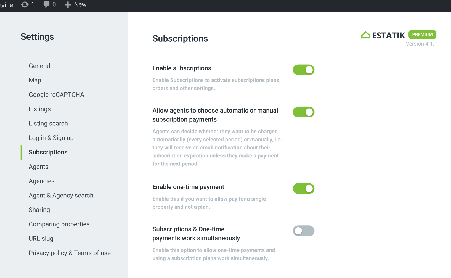The width and height of the screenshot is (451, 278).
Task: Open the General settings section
Action: tap(39, 66)
